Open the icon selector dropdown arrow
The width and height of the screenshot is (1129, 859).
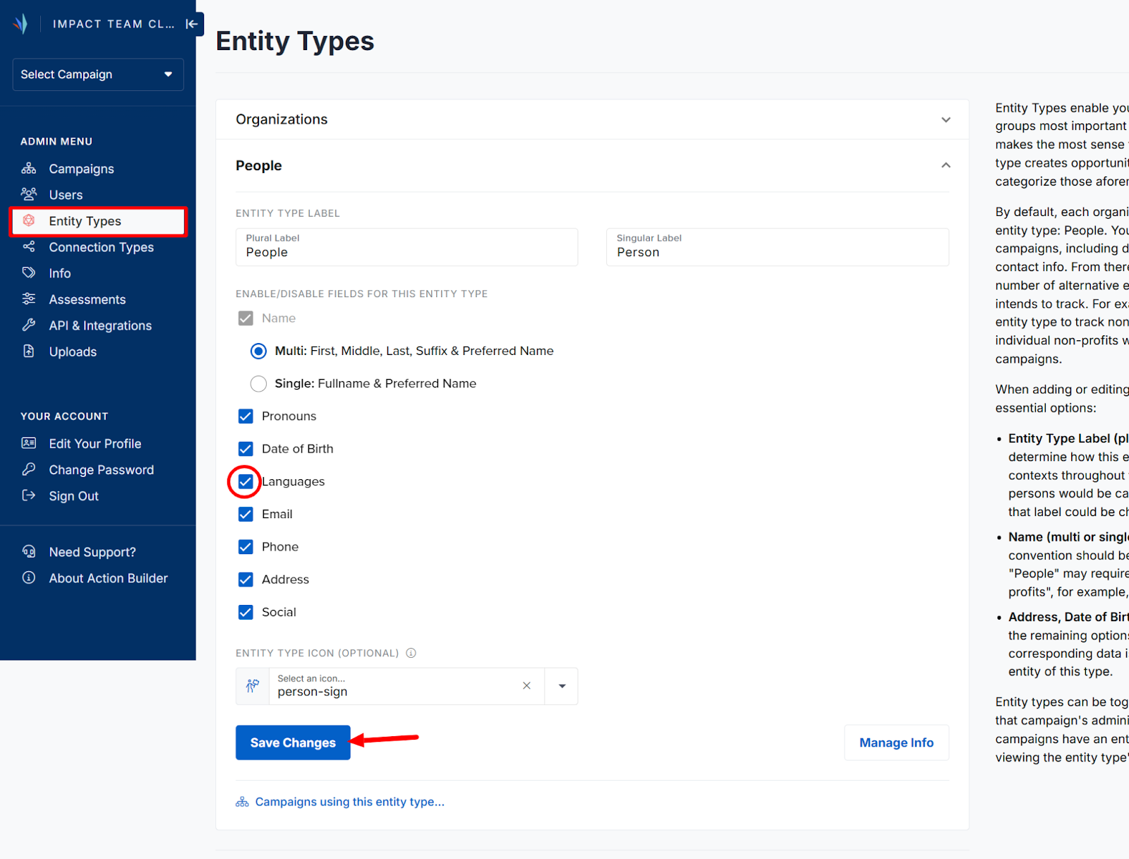pos(562,686)
